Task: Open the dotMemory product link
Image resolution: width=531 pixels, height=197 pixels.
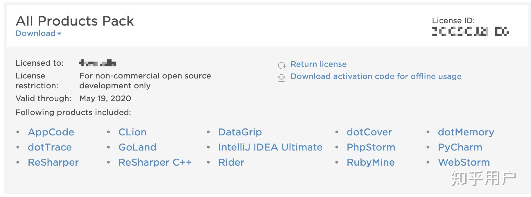Action: 466,132
